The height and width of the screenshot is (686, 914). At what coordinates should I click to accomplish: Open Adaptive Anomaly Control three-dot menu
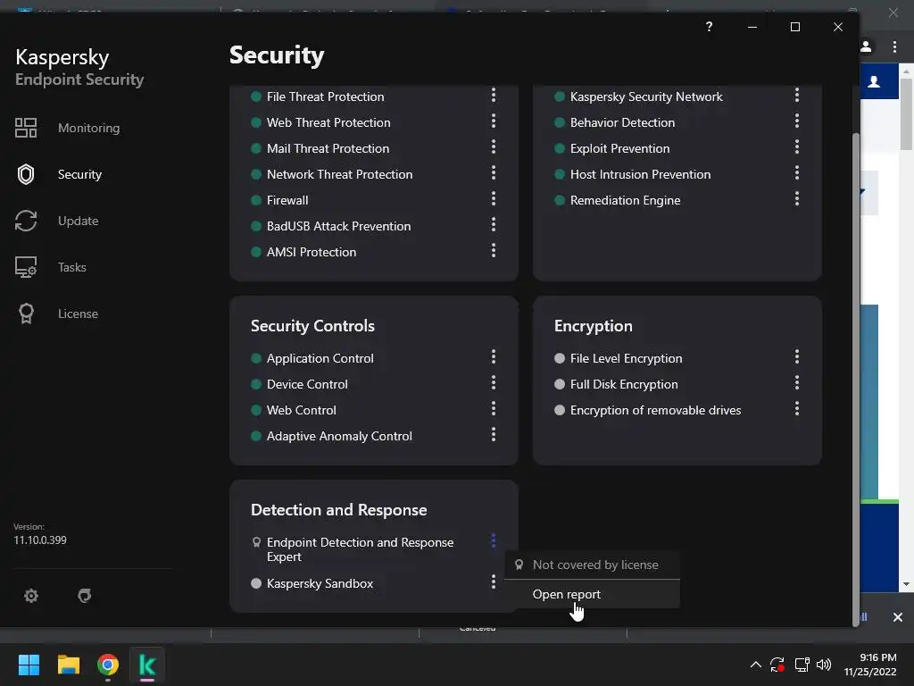click(493, 434)
